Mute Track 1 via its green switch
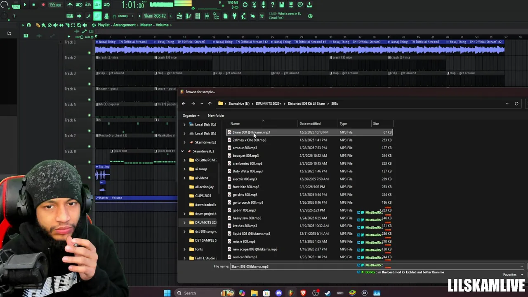Image resolution: width=528 pixels, height=297 pixels. (89, 53)
